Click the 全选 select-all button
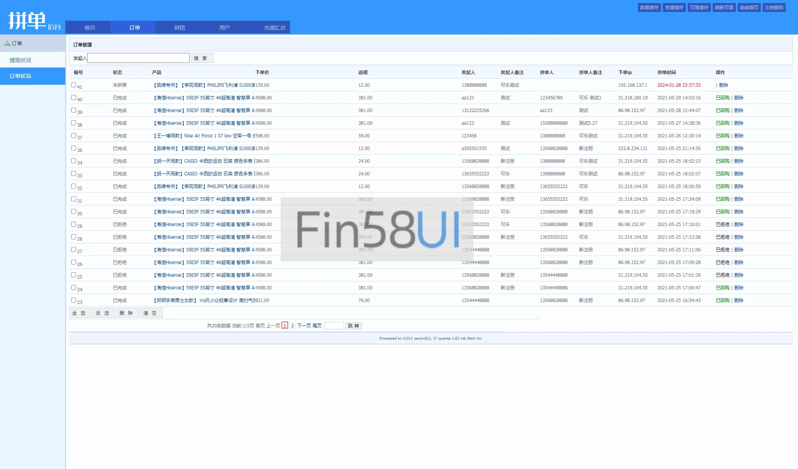 (x=80, y=313)
